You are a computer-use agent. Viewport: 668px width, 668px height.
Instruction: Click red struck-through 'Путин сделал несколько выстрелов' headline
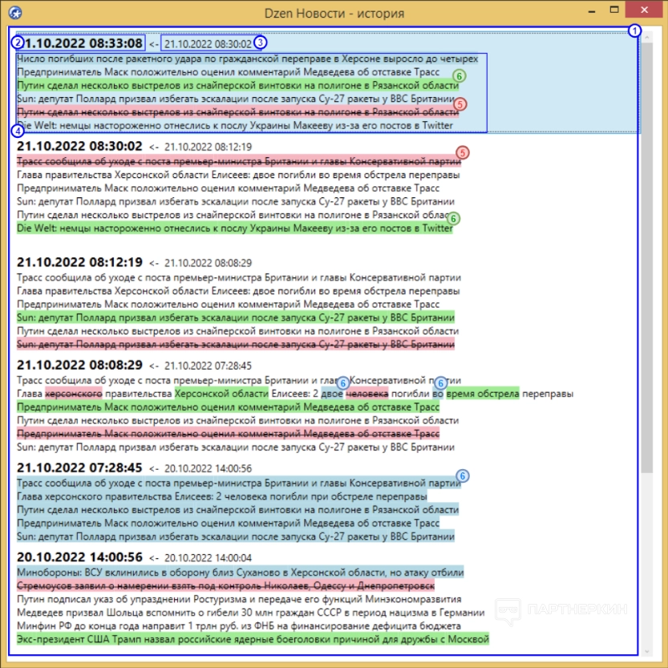(x=237, y=112)
